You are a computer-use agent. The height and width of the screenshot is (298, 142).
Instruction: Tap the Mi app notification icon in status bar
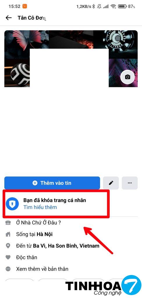25,6
